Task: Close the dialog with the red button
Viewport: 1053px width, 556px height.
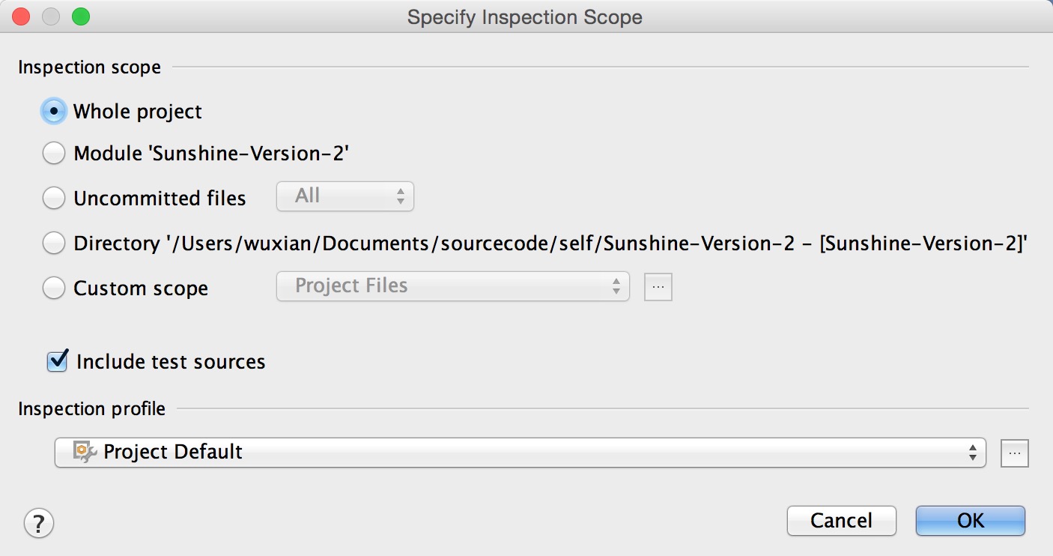Action: 22,16
